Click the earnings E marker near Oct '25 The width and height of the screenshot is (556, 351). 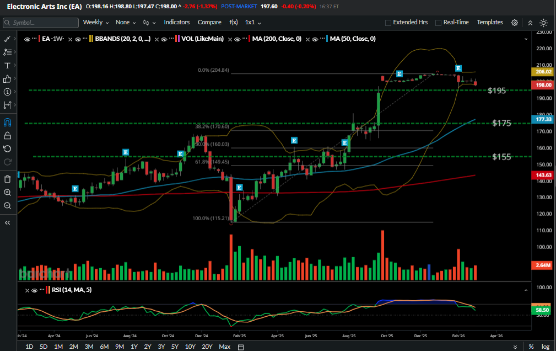click(x=400, y=74)
